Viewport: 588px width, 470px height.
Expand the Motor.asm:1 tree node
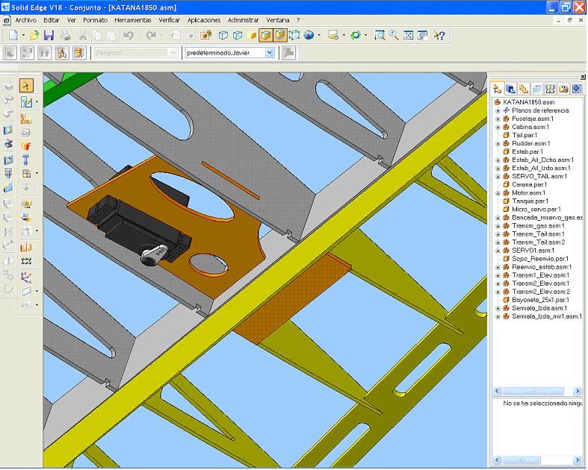click(498, 192)
